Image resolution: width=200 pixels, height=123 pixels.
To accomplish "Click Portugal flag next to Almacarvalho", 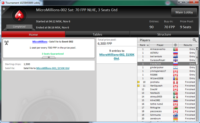I will click(175, 49).
